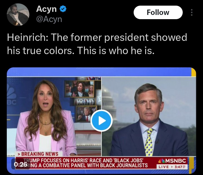Click the Acyn display name
This screenshot has height=175, width=203.
coord(47,9)
